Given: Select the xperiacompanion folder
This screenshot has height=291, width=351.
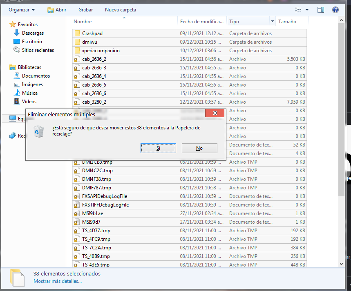Looking at the screenshot, I should [x=189, y=51].
